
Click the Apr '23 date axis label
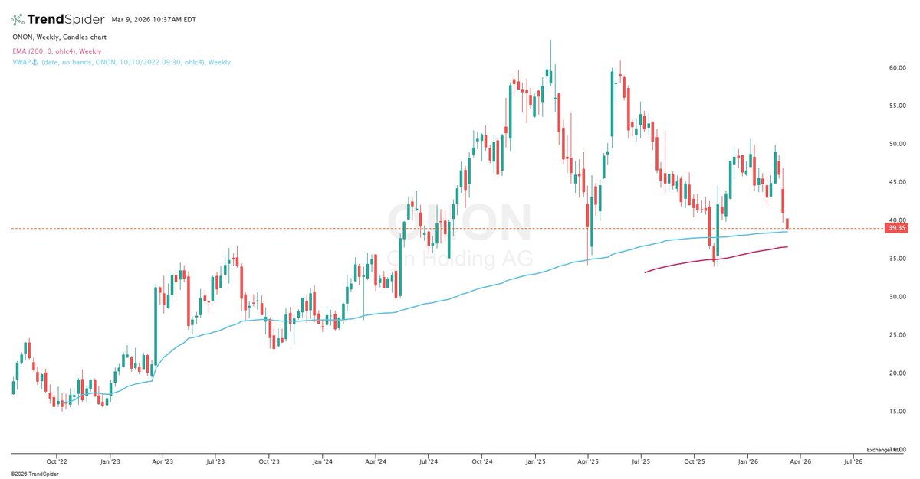coord(163,462)
